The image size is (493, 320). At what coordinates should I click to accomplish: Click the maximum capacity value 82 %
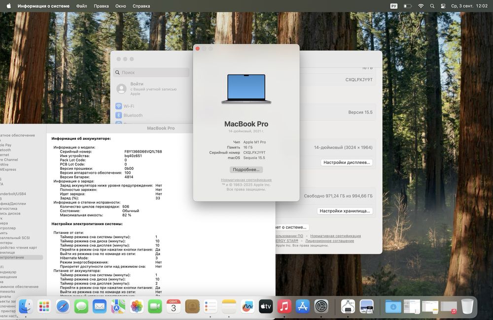pos(127,215)
